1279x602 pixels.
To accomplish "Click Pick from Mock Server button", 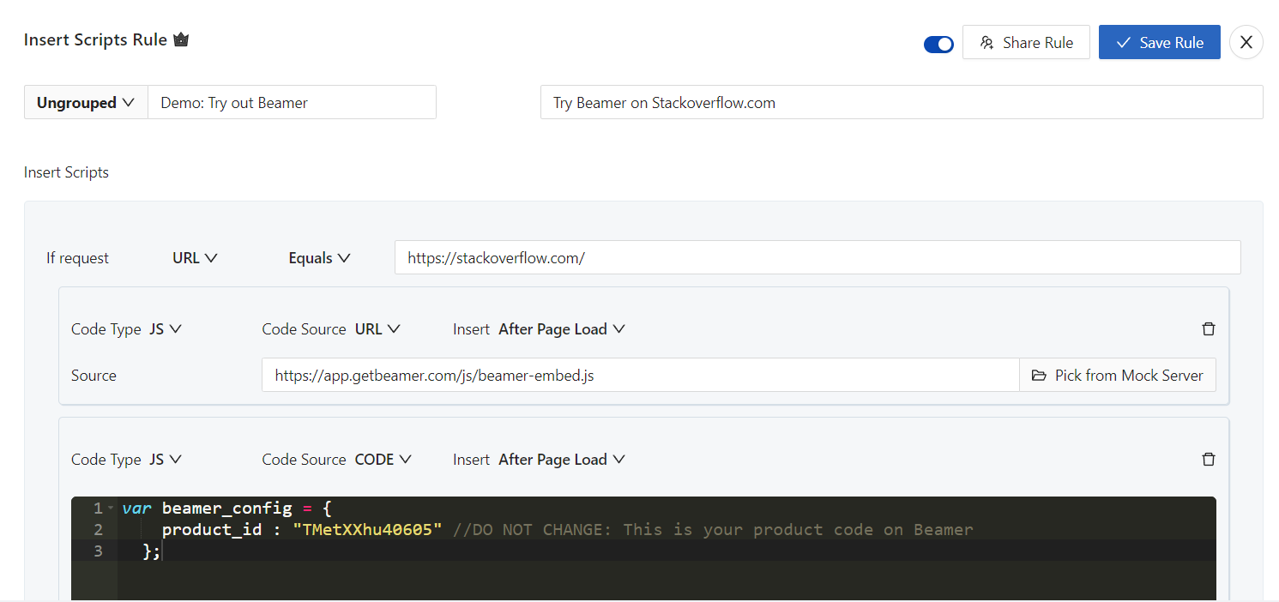I will click(1117, 375).
